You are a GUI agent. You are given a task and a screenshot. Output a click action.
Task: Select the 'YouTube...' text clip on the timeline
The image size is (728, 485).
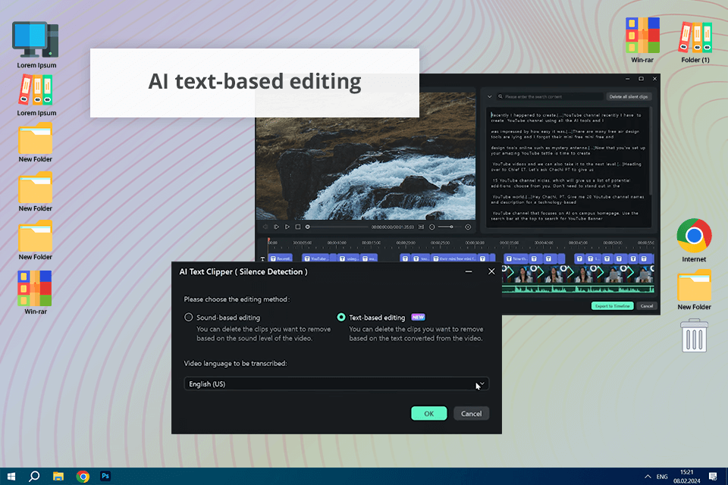click(316, 258)
